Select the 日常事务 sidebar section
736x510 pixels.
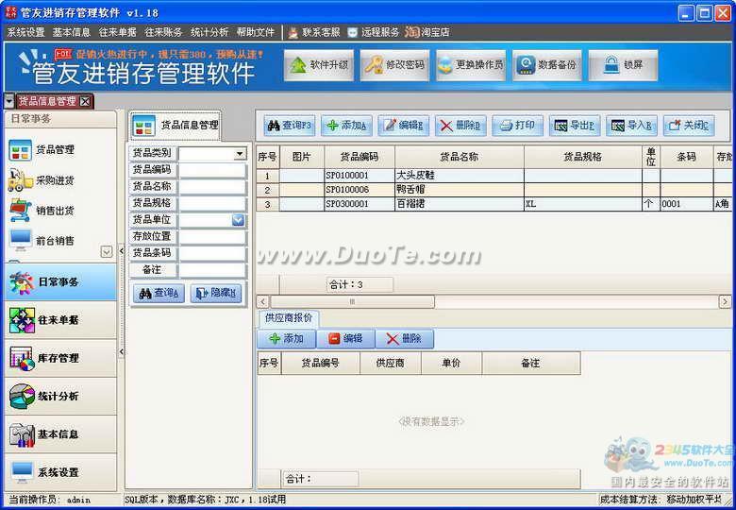[60, 281]
